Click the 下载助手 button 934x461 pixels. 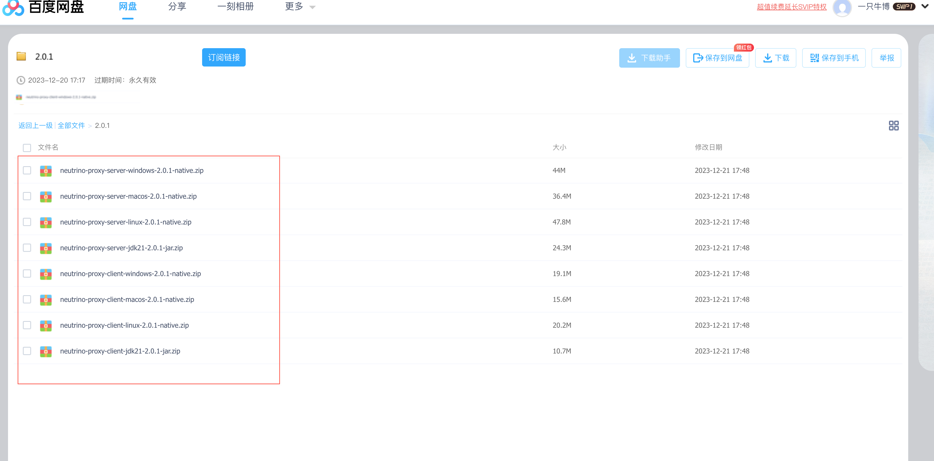click(649, 58)
